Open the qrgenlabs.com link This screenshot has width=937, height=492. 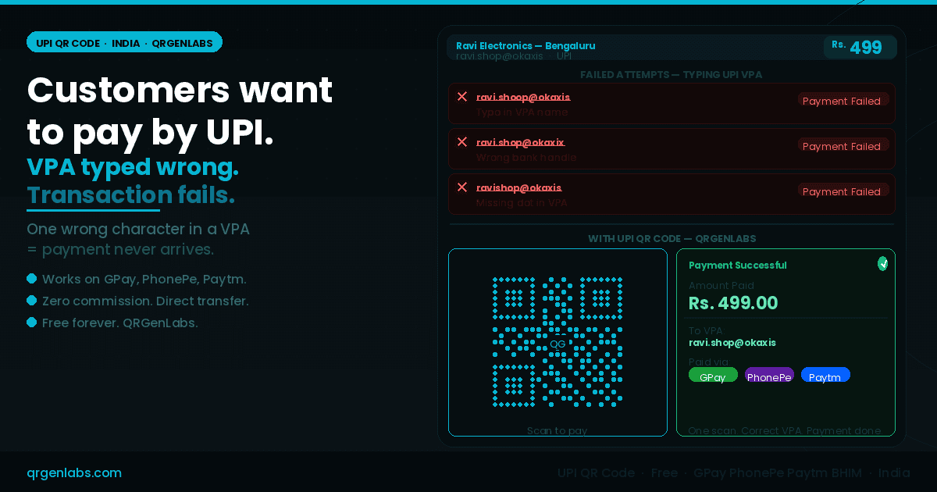[x=74, y=473]
